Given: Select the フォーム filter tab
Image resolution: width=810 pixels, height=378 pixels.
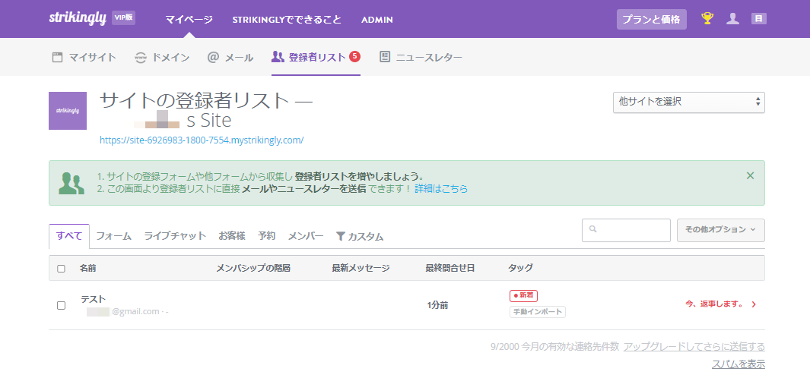Looking at the screenshot, I should (x=113, y=236).
